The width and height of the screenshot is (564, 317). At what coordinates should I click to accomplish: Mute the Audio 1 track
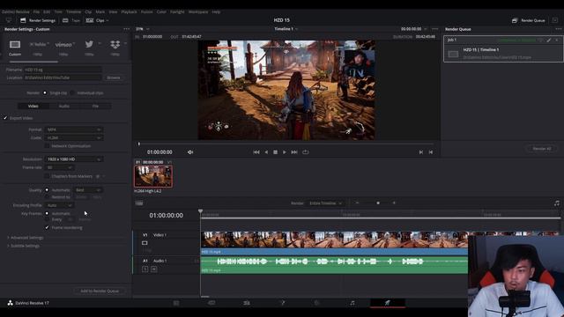tap(153, 269)
